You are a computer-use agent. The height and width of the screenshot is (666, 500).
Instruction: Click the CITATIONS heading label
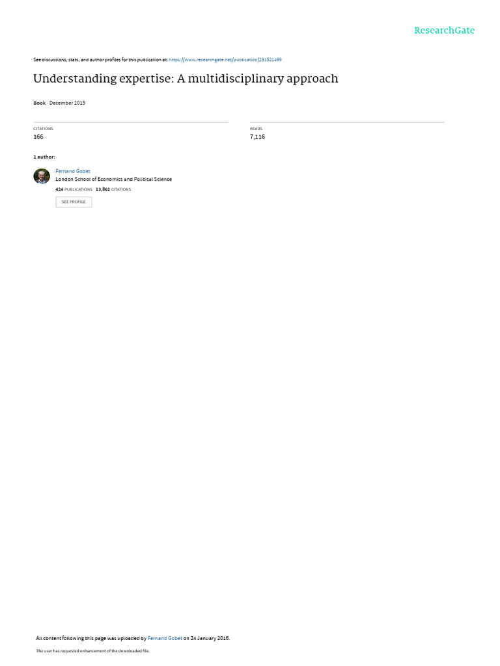tap(44, 129)
